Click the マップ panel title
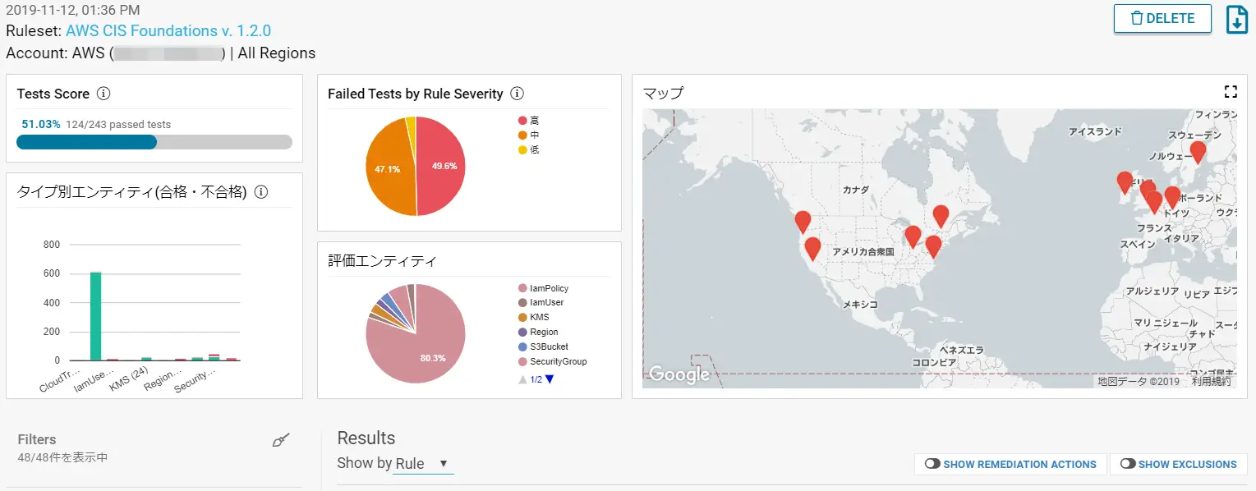The width and height of the screenshot is (1256, 491). (x=663, y=93)
